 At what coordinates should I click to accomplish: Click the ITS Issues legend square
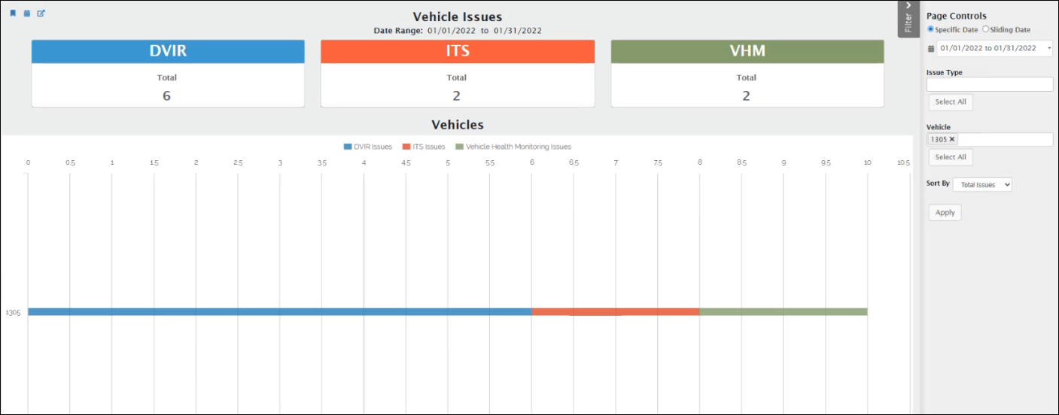pos(406,147)
